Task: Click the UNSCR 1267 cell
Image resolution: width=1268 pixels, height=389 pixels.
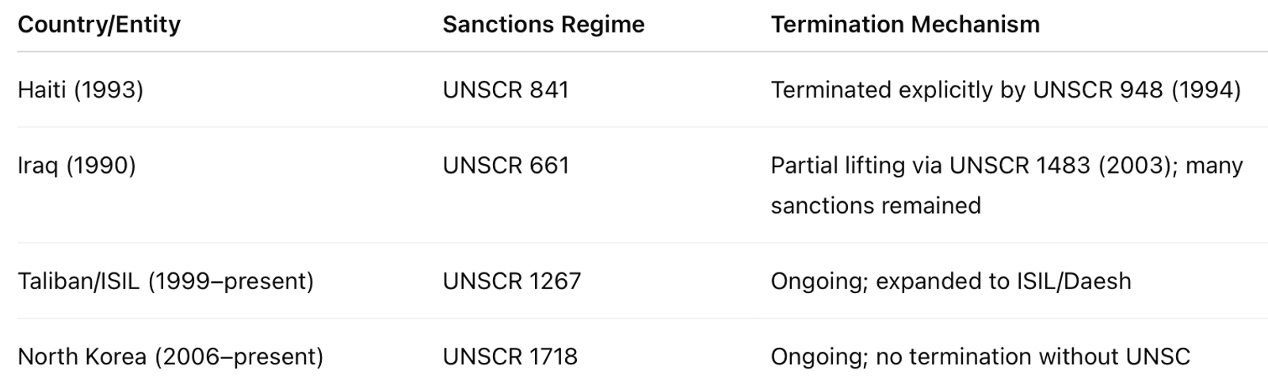Action: click(x=511, y=281)
